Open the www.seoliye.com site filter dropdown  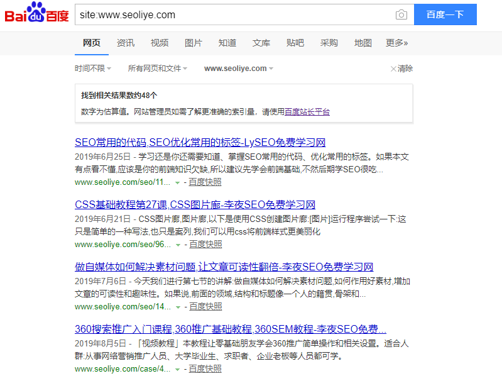point(239,69)
